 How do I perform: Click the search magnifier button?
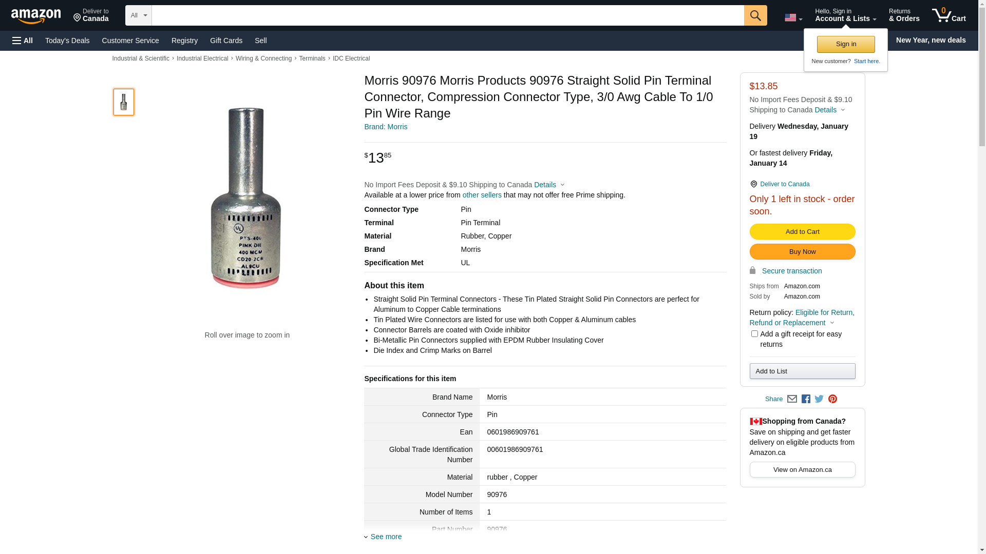click(x=755, y=15)
